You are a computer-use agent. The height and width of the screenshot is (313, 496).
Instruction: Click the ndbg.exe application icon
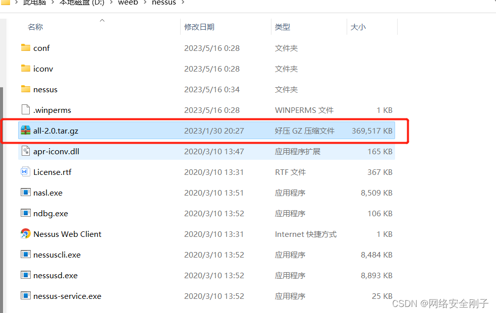(26, 213)
